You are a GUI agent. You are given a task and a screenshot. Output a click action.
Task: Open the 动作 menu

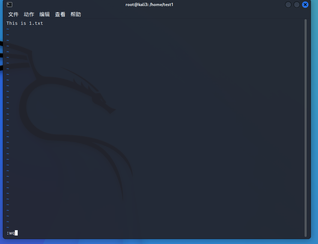coord(29,15)
